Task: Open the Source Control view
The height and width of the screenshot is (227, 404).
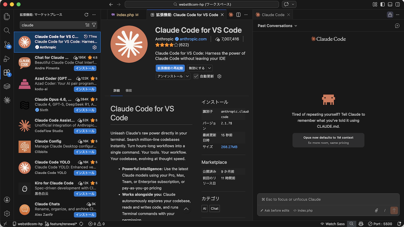Action: pos(7,44)
